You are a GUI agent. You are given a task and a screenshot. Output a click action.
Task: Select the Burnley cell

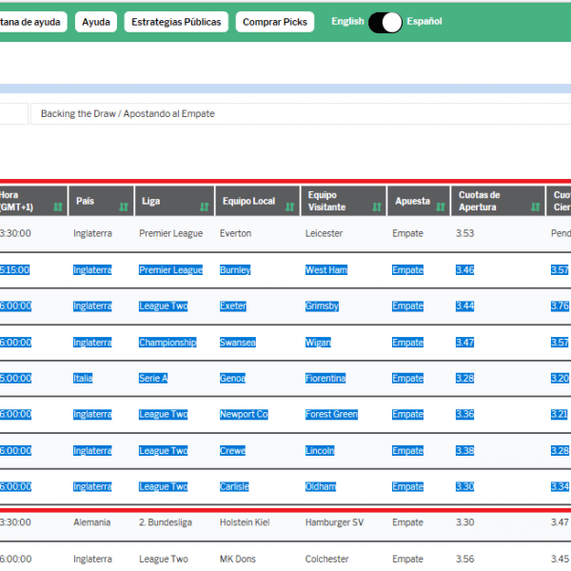(235, 270)
